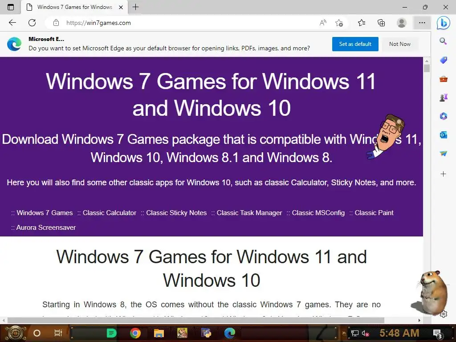Click the horizontal scrollbar right arrow
Viewport: 456px width, 342px height.
coord(419,320)
